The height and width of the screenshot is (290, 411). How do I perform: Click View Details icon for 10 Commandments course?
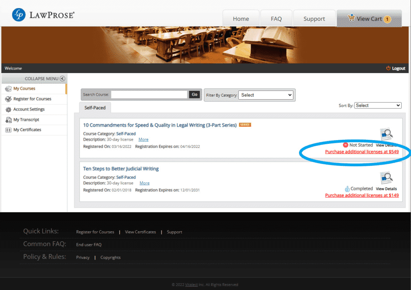[387, 134]
